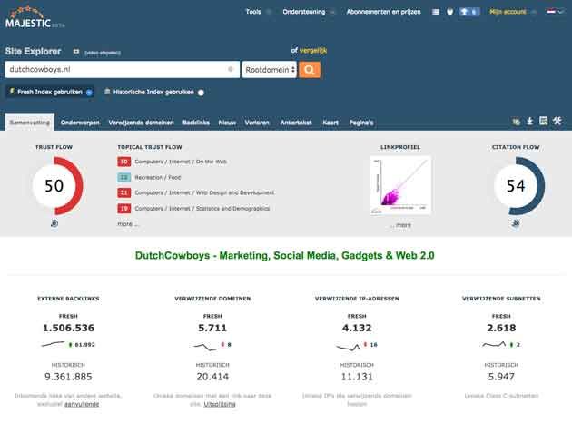Switch to the Nieuw tab
This screenshot has height=423, width=572.
pyautogui.click(x=227, y=123)
